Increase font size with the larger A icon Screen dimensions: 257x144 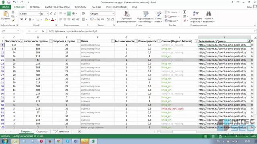[x=51, y=14]
